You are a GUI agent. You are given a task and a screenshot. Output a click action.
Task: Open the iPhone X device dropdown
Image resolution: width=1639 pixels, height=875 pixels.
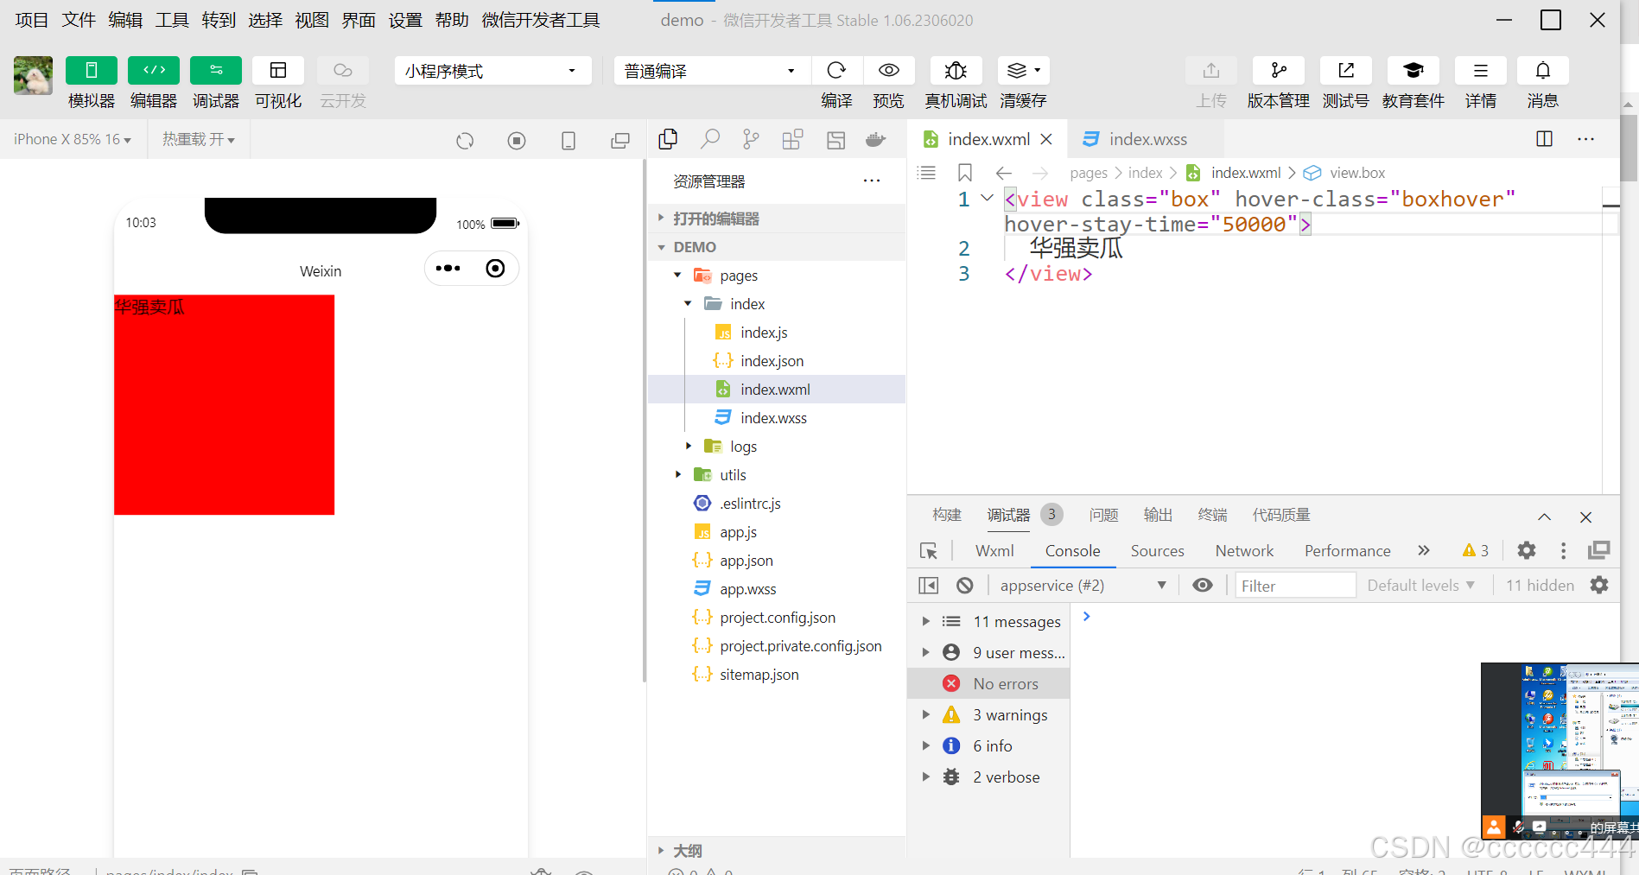click(73, 139)
